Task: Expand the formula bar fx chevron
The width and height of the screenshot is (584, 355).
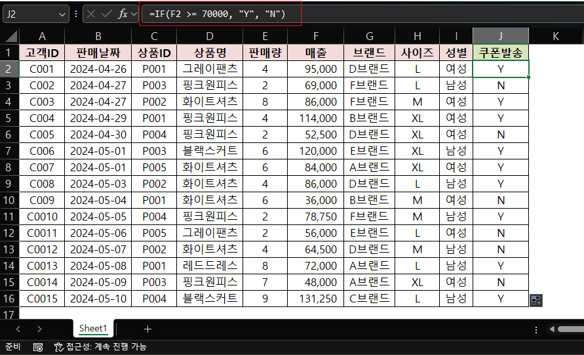Action: pos(134,14)
